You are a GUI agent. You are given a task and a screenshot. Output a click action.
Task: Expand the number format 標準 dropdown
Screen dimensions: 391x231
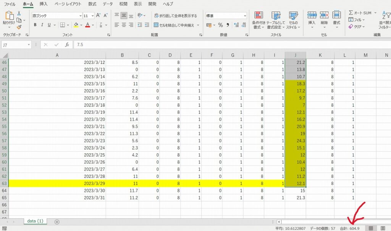click(x=244, y=16)
